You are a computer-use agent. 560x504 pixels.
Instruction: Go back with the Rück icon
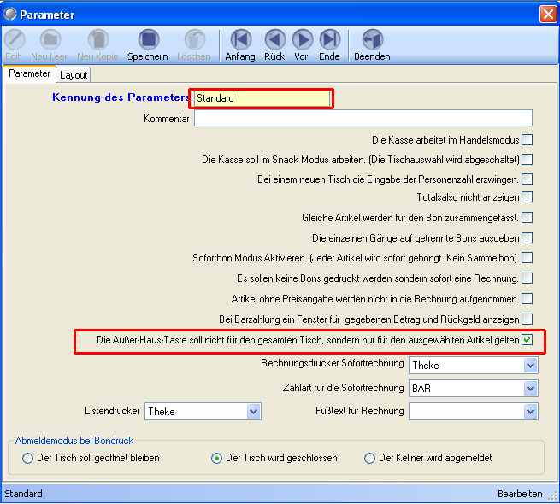pos(274,39)
